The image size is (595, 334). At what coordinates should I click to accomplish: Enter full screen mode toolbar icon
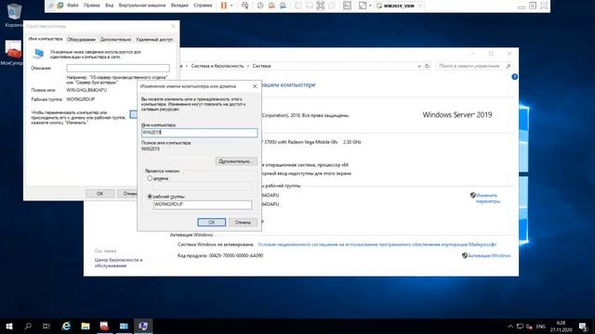click(321, 6)
